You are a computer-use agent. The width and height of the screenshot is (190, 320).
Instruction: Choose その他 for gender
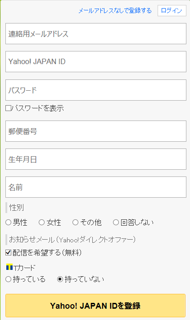coord(75,222)
